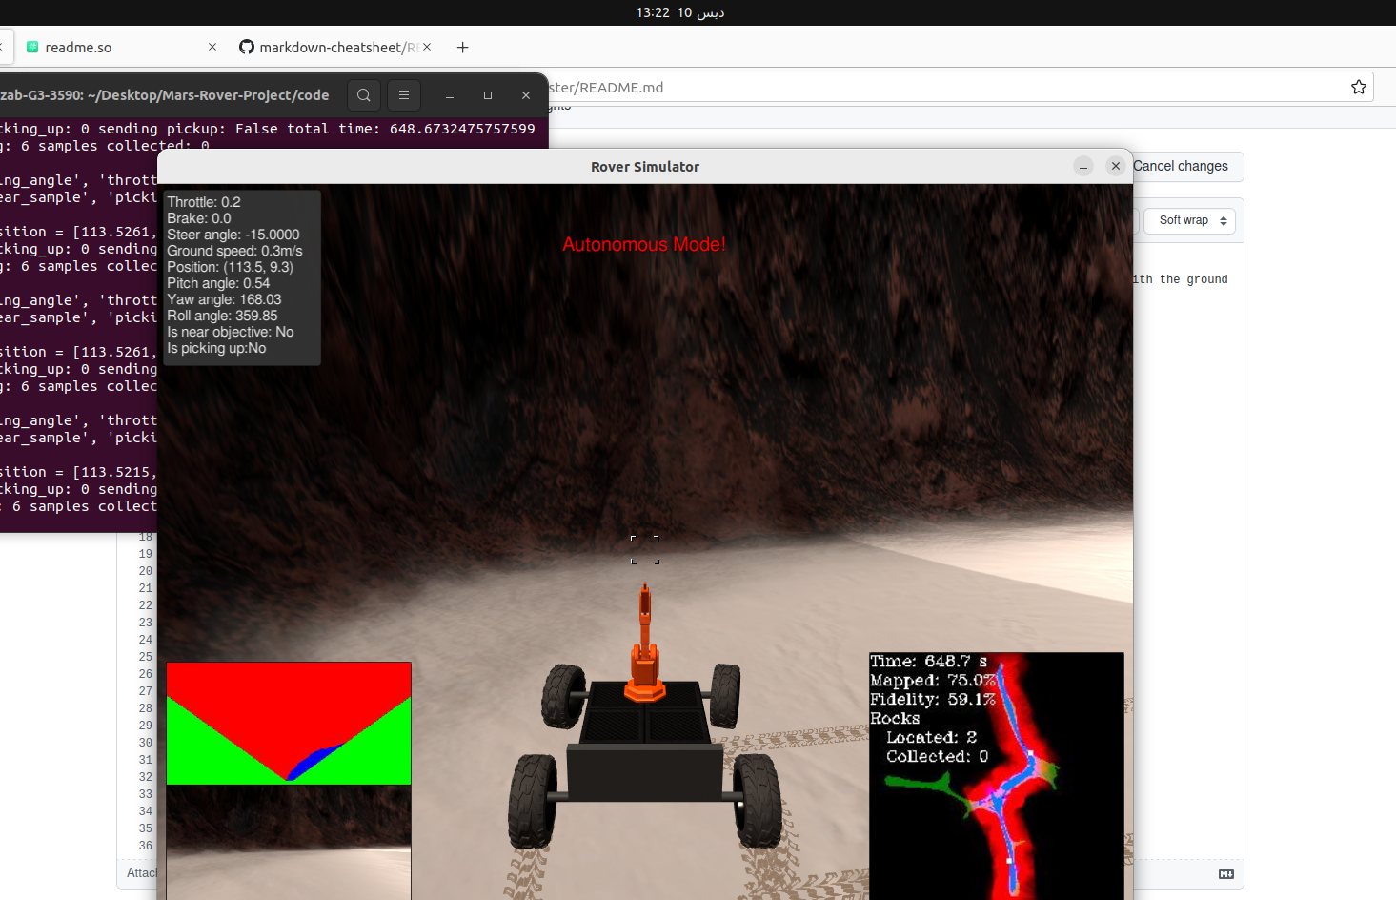Click the Markdown icon below the editor
The height and width of the screenshot is (900, 1396).
pos(1226,874)
